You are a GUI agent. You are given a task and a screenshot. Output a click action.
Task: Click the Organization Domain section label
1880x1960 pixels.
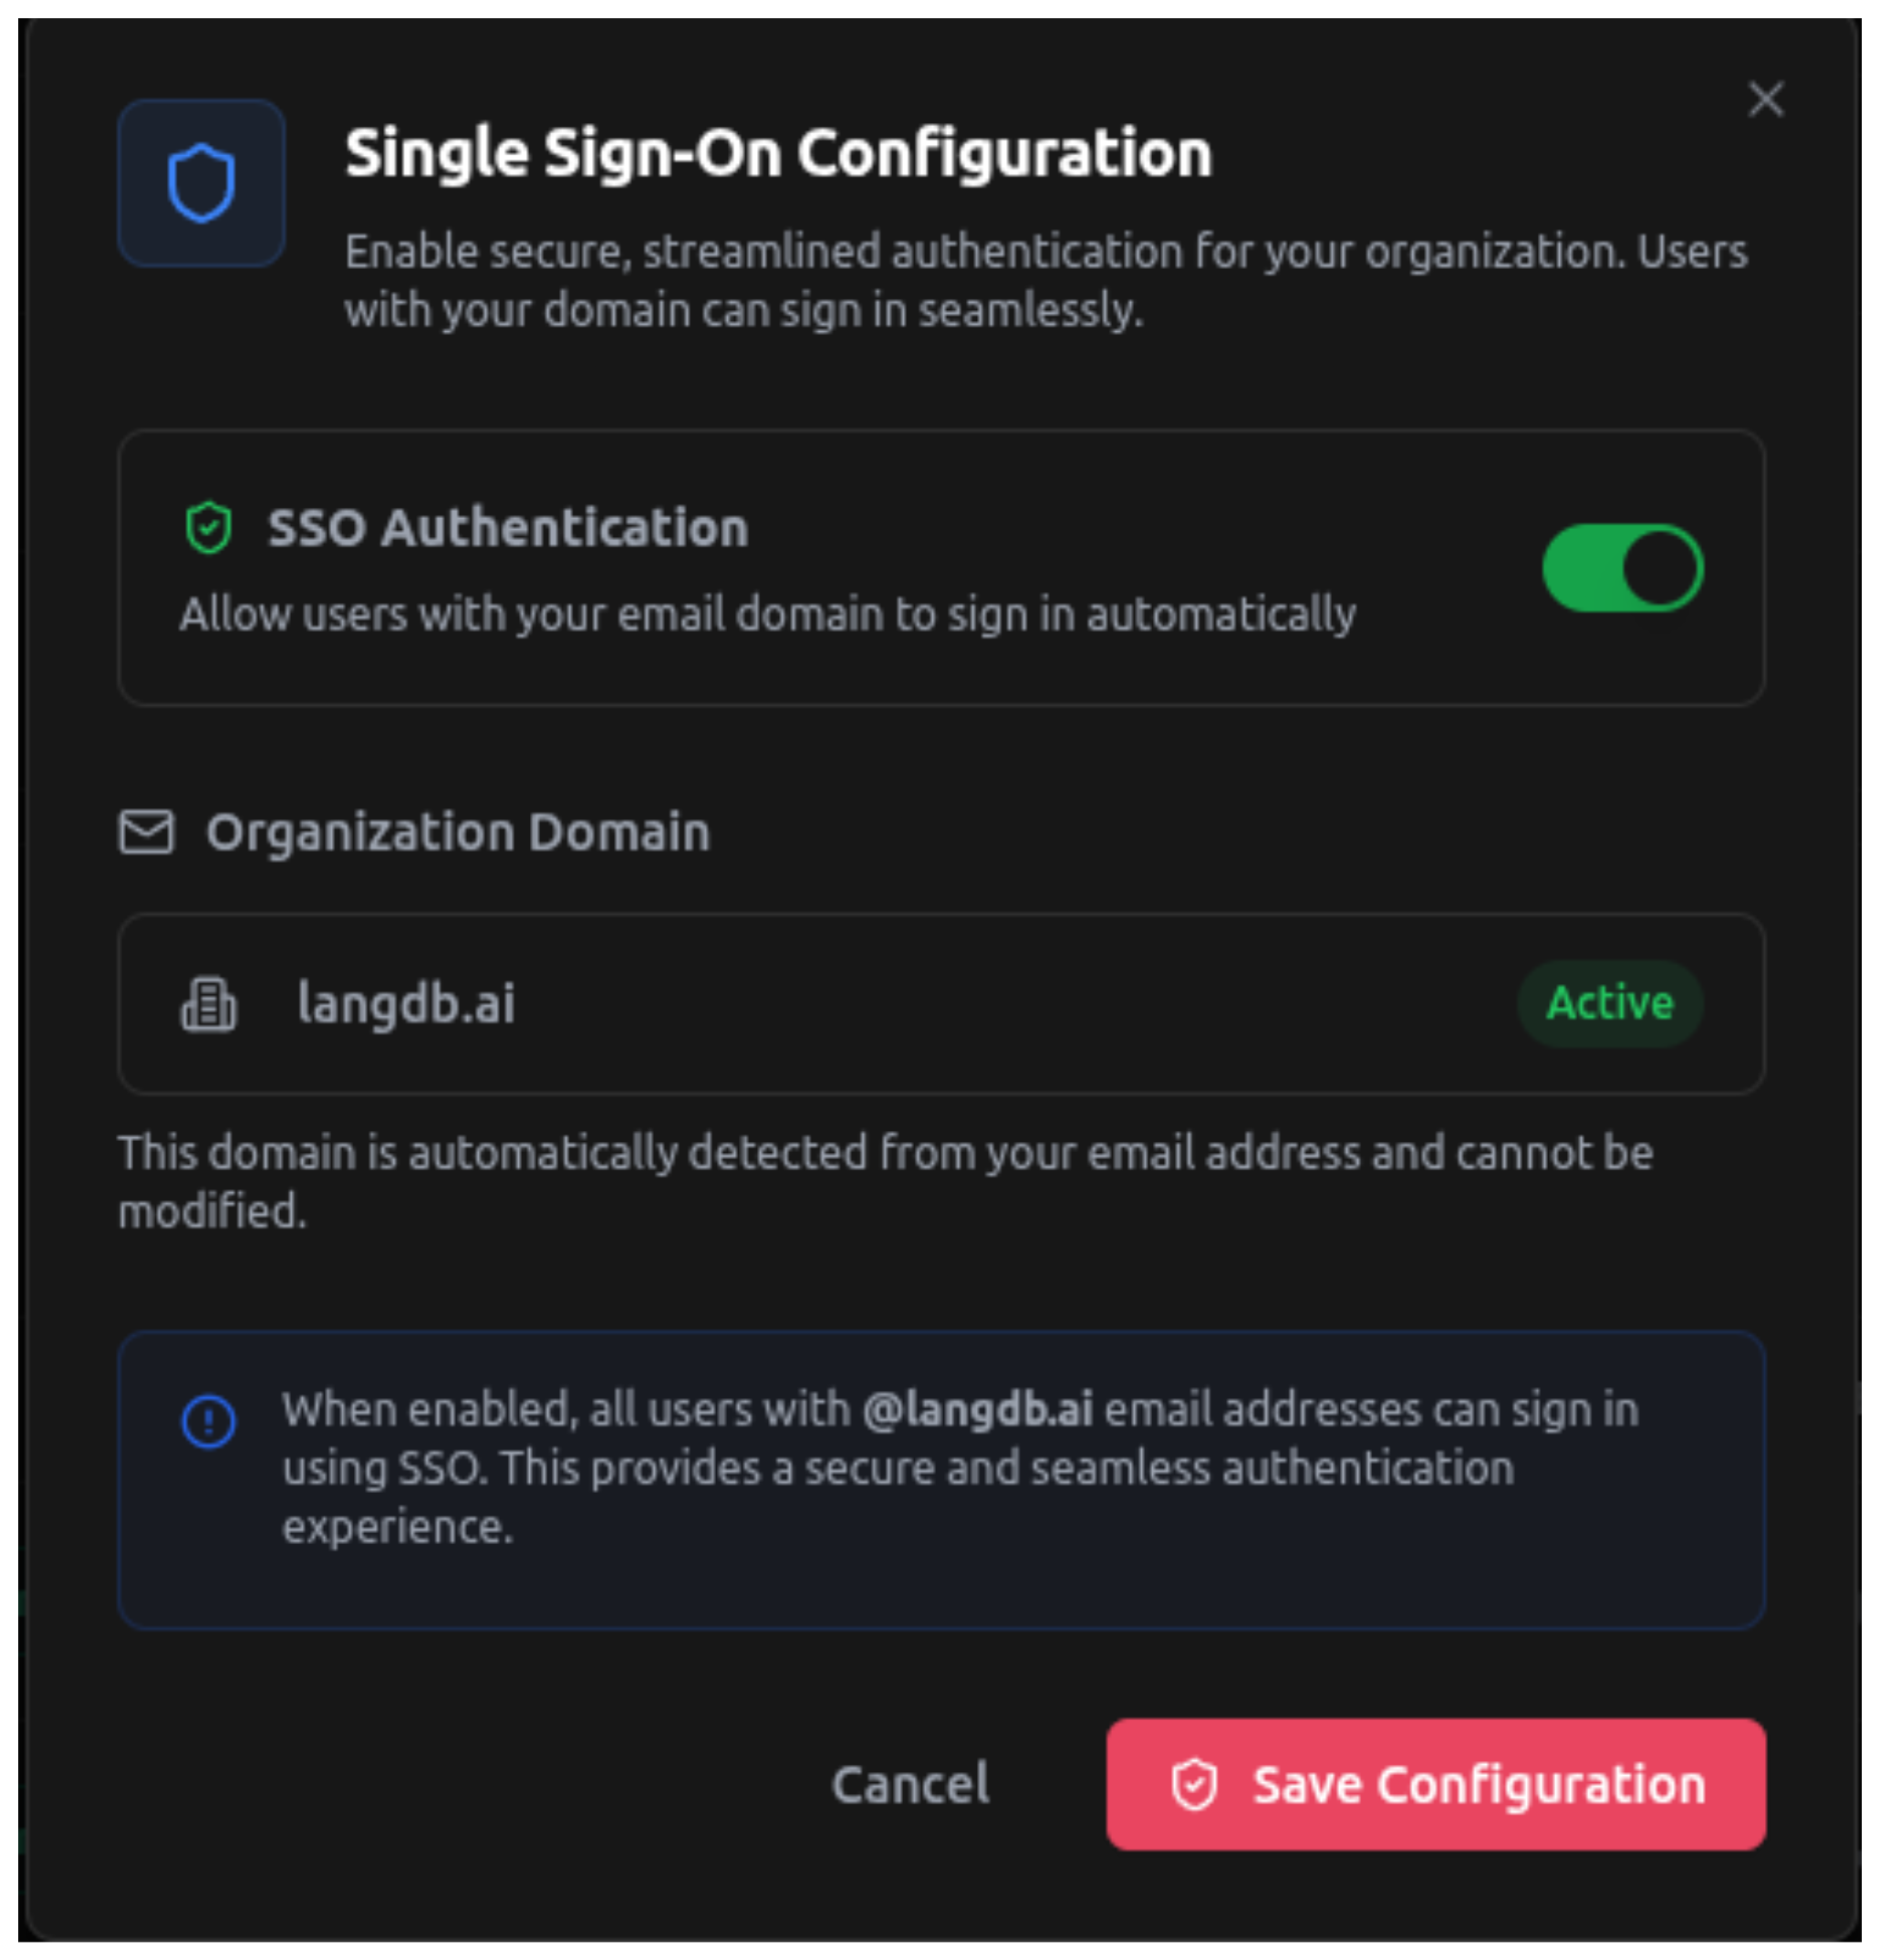pos(458,832)
